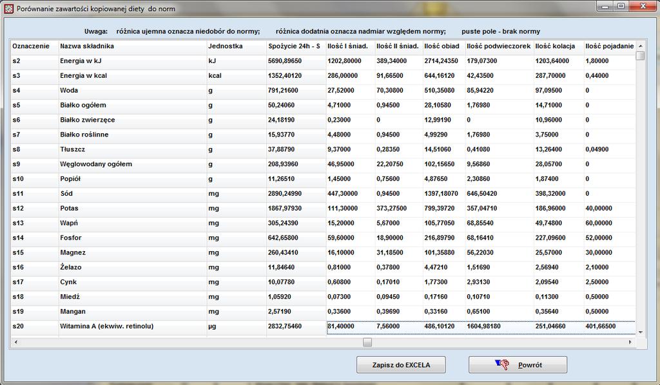Click the Spożycie 24h - S column header
Viewport: 660px width, 385px height.
(296, 46)
